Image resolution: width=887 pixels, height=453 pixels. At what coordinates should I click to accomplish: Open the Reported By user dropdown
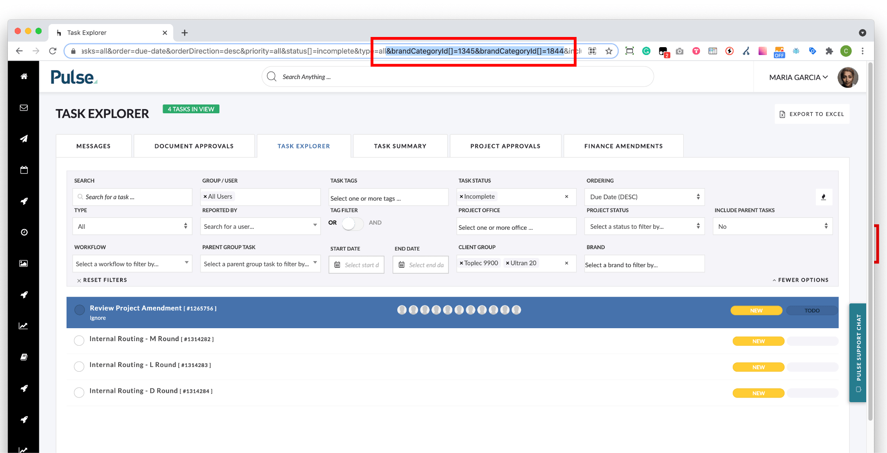coord(260,226)
